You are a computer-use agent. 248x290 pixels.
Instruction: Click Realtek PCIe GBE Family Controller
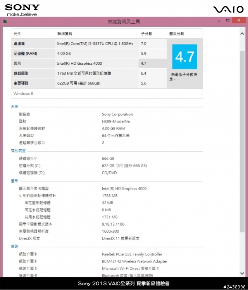pyautogui.click(x=132, y=254)
